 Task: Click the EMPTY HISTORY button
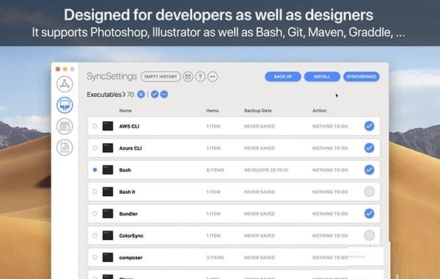coord(161,76)
